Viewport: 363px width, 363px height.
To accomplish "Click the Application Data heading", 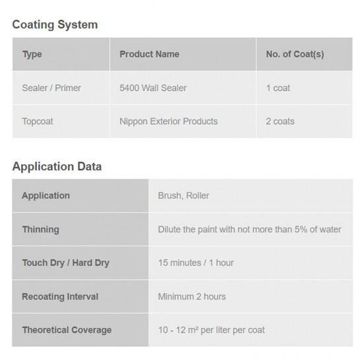I will point(57,166).
